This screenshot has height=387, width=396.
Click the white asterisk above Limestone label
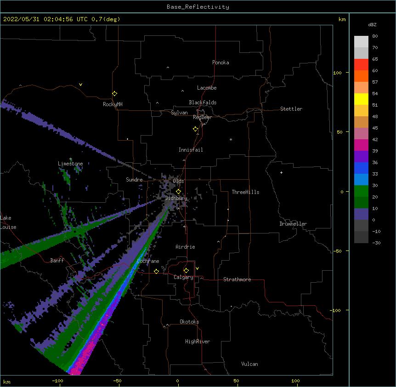(x=71, y=159)
